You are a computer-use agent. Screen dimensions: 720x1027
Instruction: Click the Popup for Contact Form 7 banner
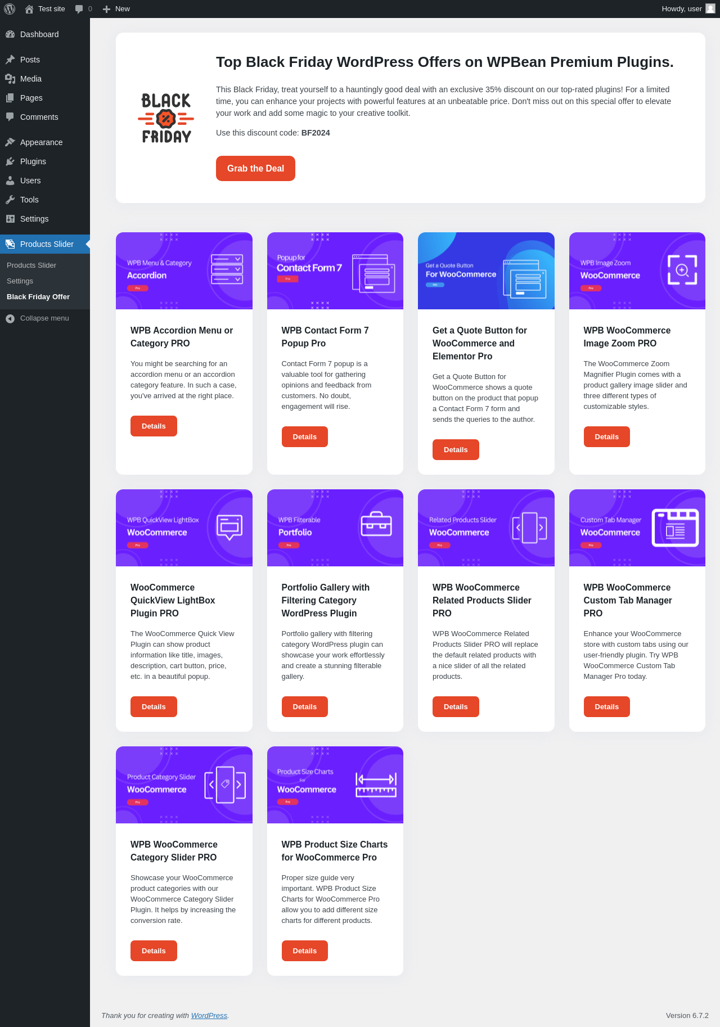[x=335, y=271]
